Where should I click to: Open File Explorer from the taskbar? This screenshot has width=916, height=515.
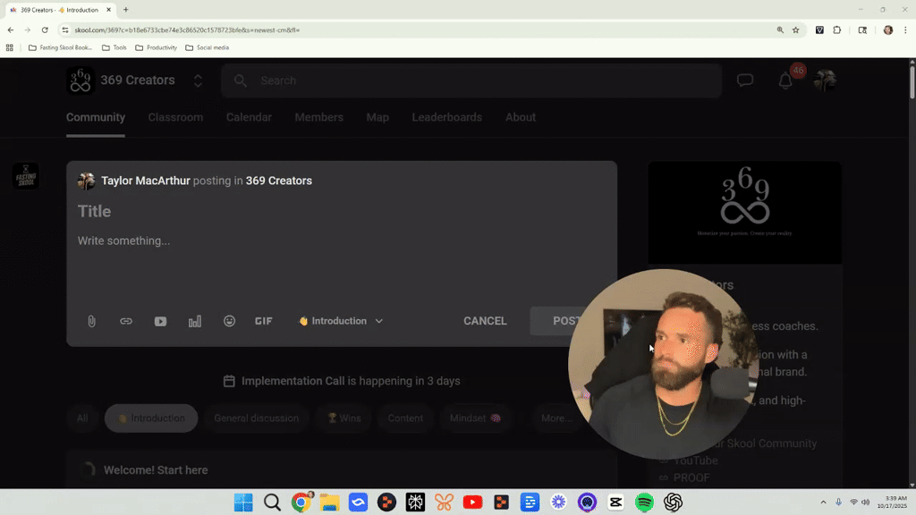click(x=329, y=502)
